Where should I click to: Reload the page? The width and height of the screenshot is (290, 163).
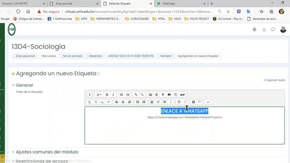(x=18, y=11)
